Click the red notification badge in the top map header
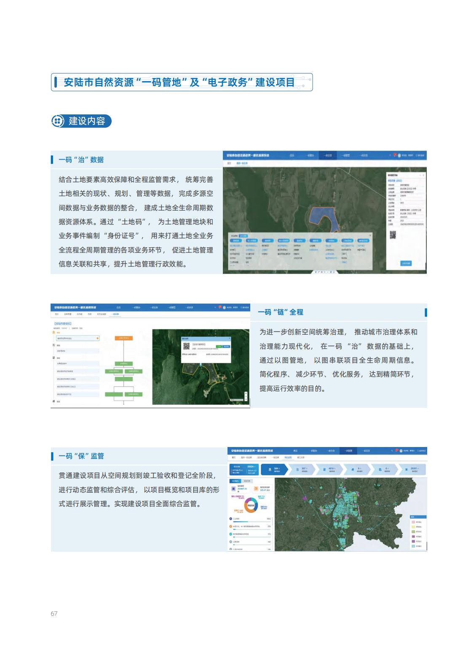 pyautogui.click(x=395, y=155)
